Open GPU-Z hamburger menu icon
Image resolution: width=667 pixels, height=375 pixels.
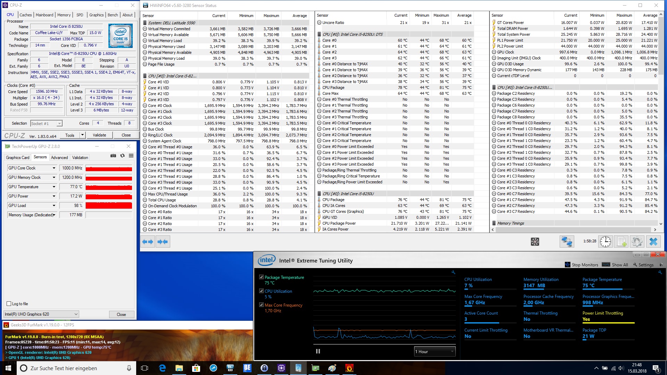click(x=131, y=156)
